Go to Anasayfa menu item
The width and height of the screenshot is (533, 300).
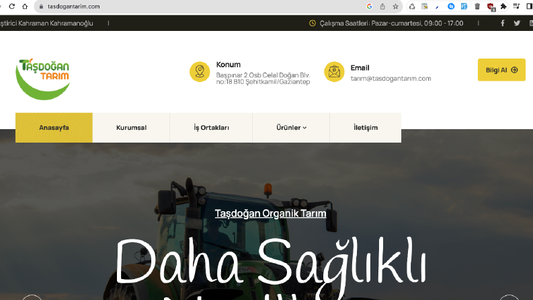54,128
